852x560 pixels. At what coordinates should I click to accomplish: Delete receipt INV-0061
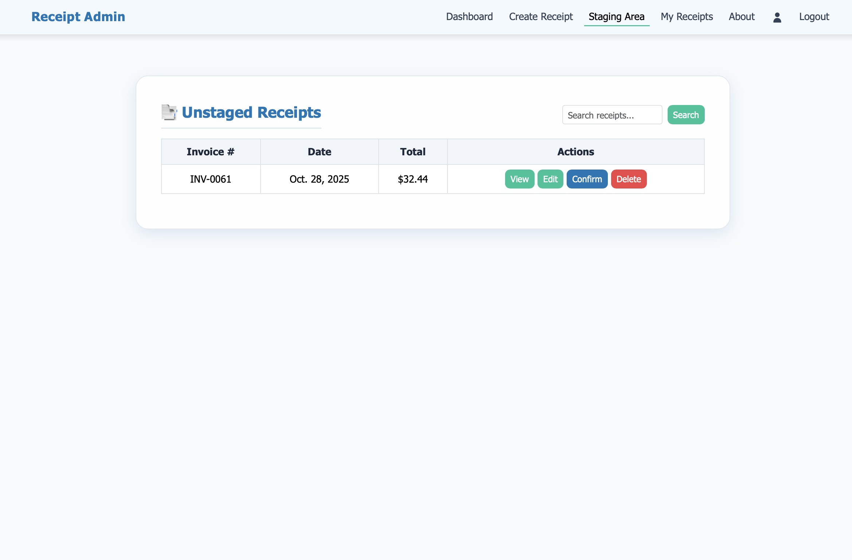[629, 179]
